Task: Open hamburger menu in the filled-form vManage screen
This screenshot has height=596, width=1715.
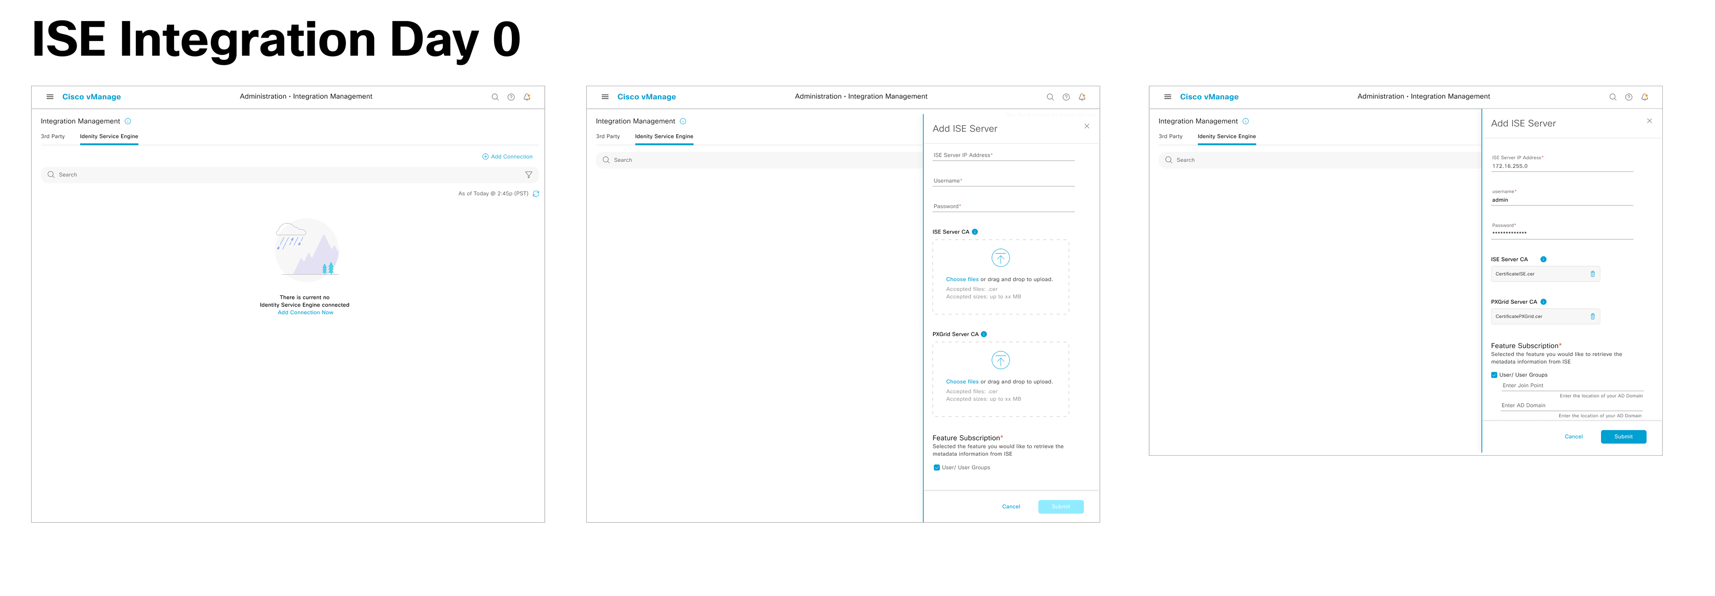Action: pyautogui.click(x=1167, y=97)
